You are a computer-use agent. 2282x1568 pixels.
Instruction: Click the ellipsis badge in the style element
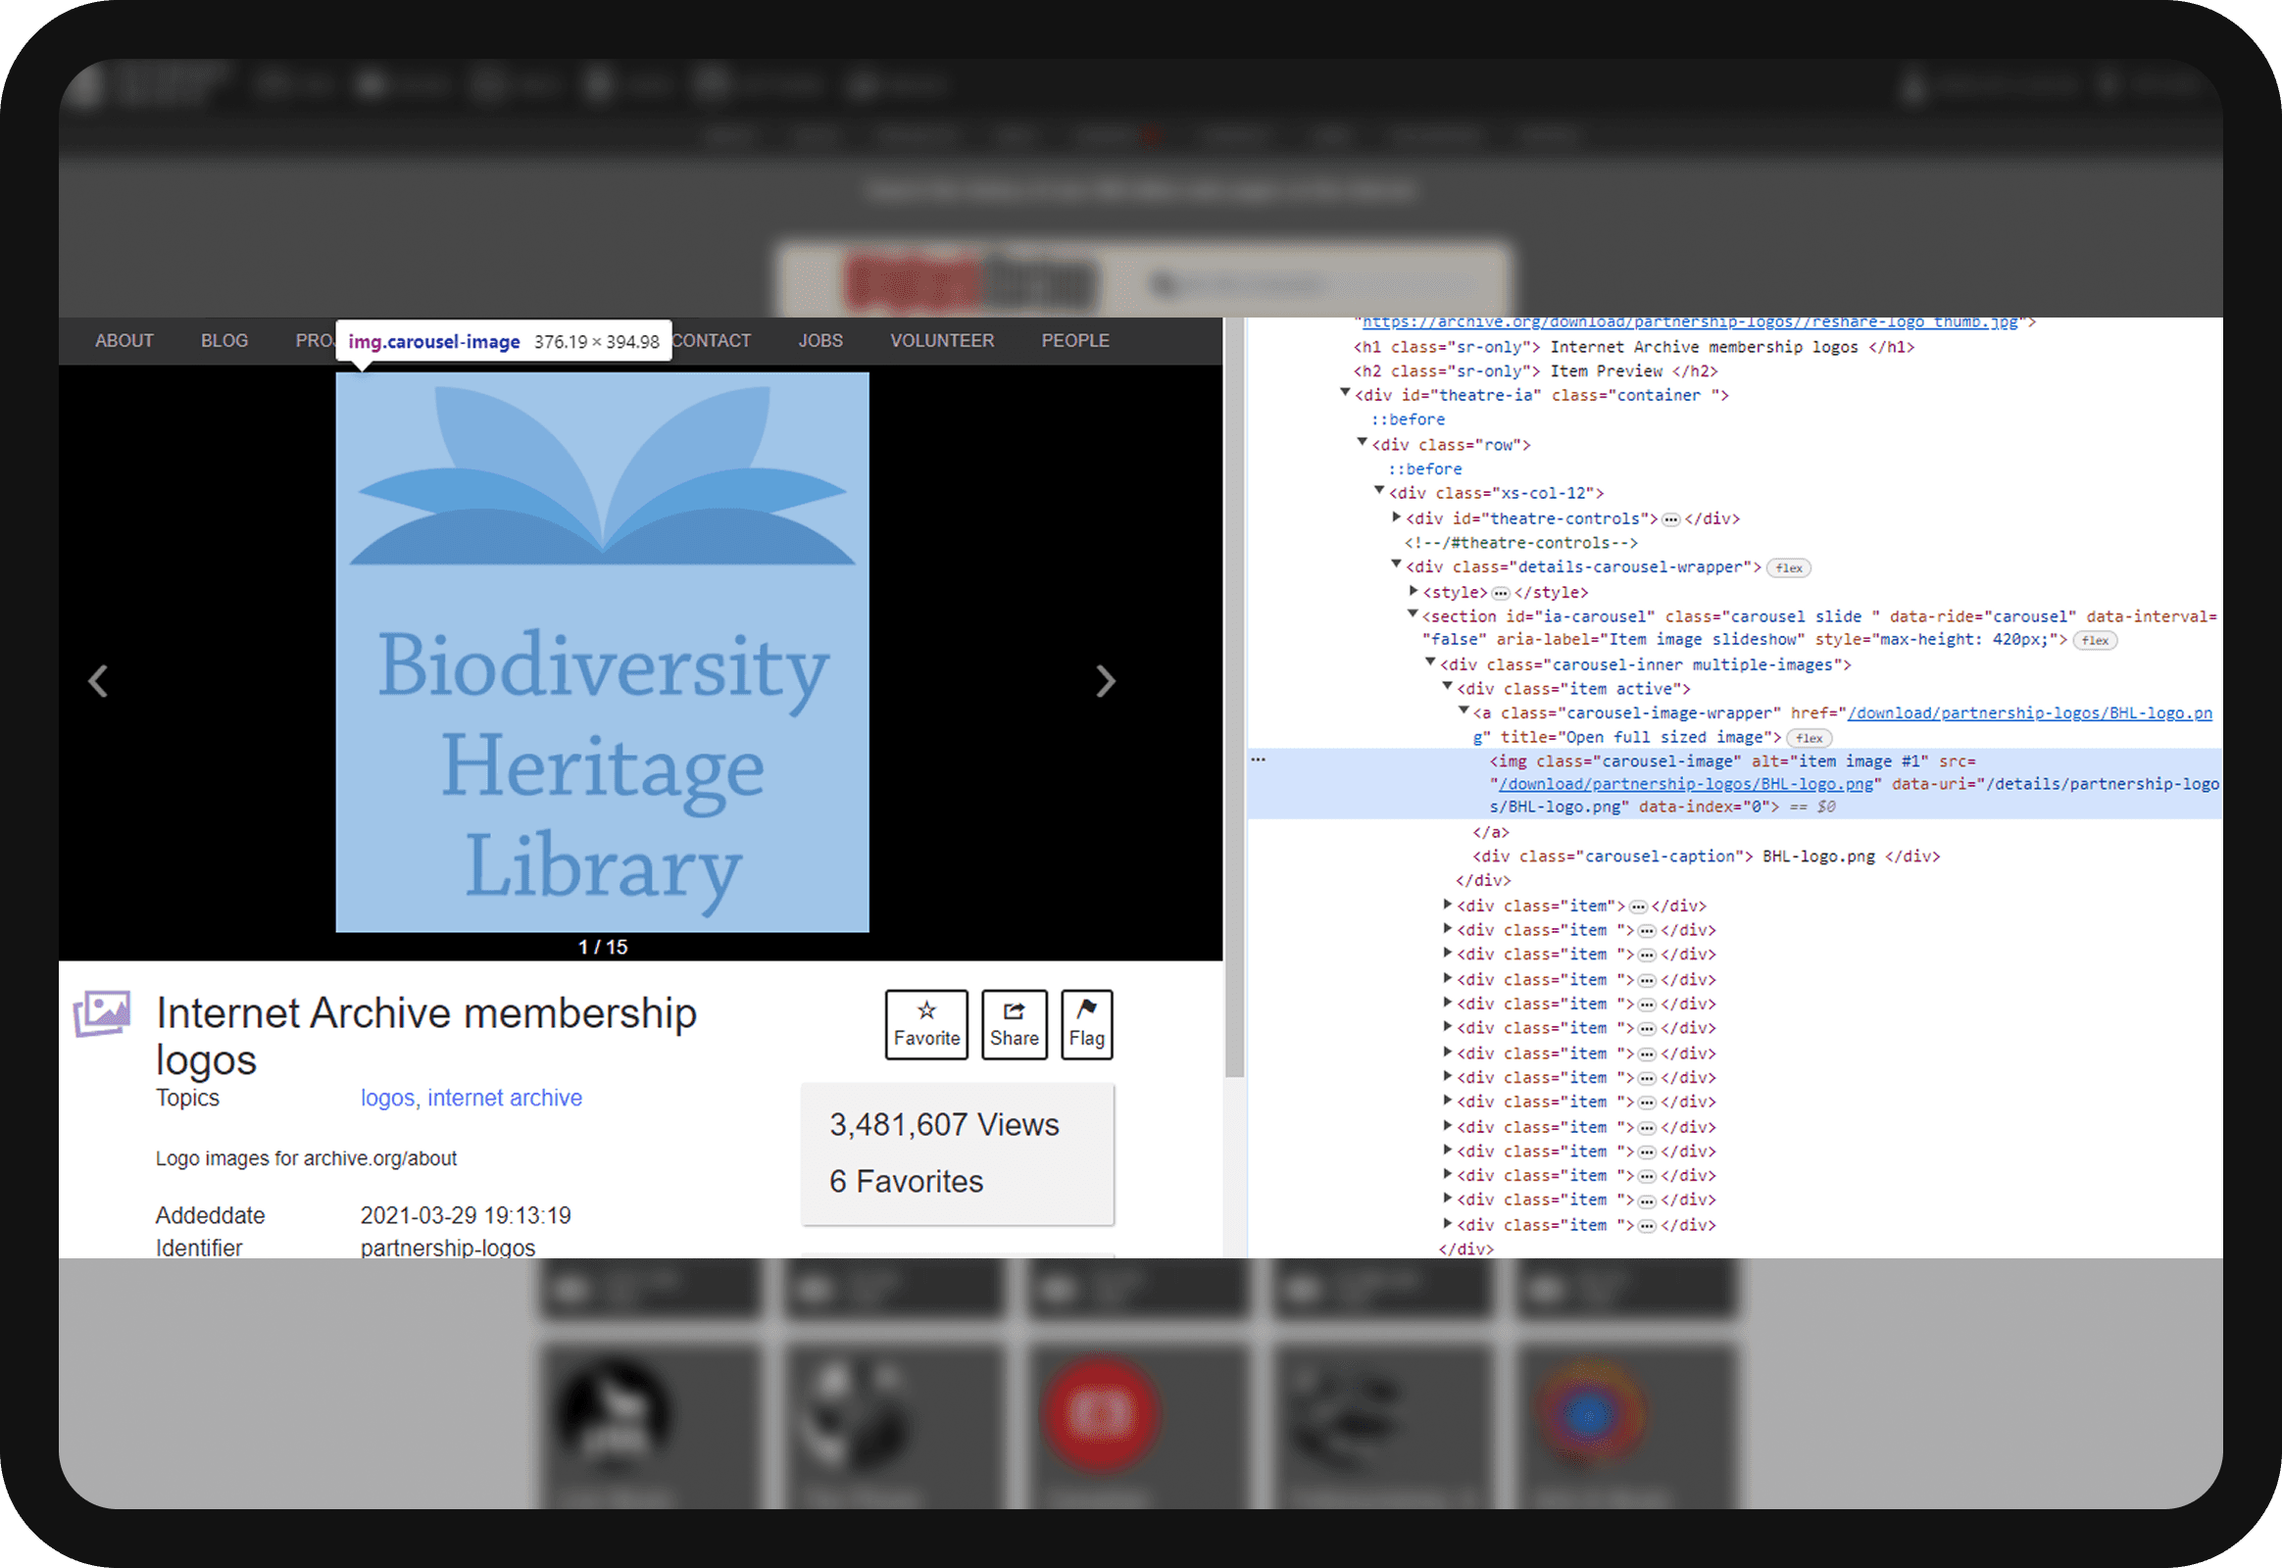1501,594
